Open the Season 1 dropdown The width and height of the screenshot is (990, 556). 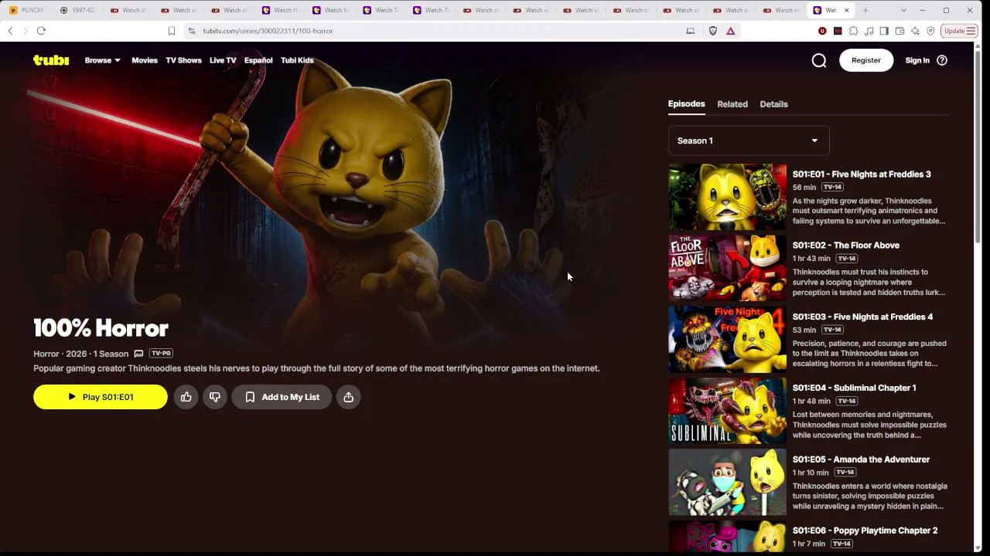point(749,141)
